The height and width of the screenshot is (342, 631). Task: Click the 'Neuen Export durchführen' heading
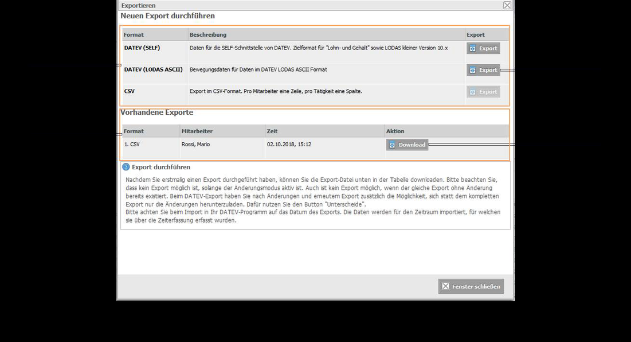168,15
